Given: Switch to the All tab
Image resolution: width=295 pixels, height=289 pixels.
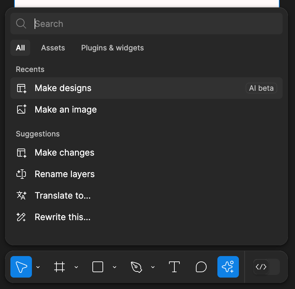Looking at the screenshot, I should pos(20,48).
